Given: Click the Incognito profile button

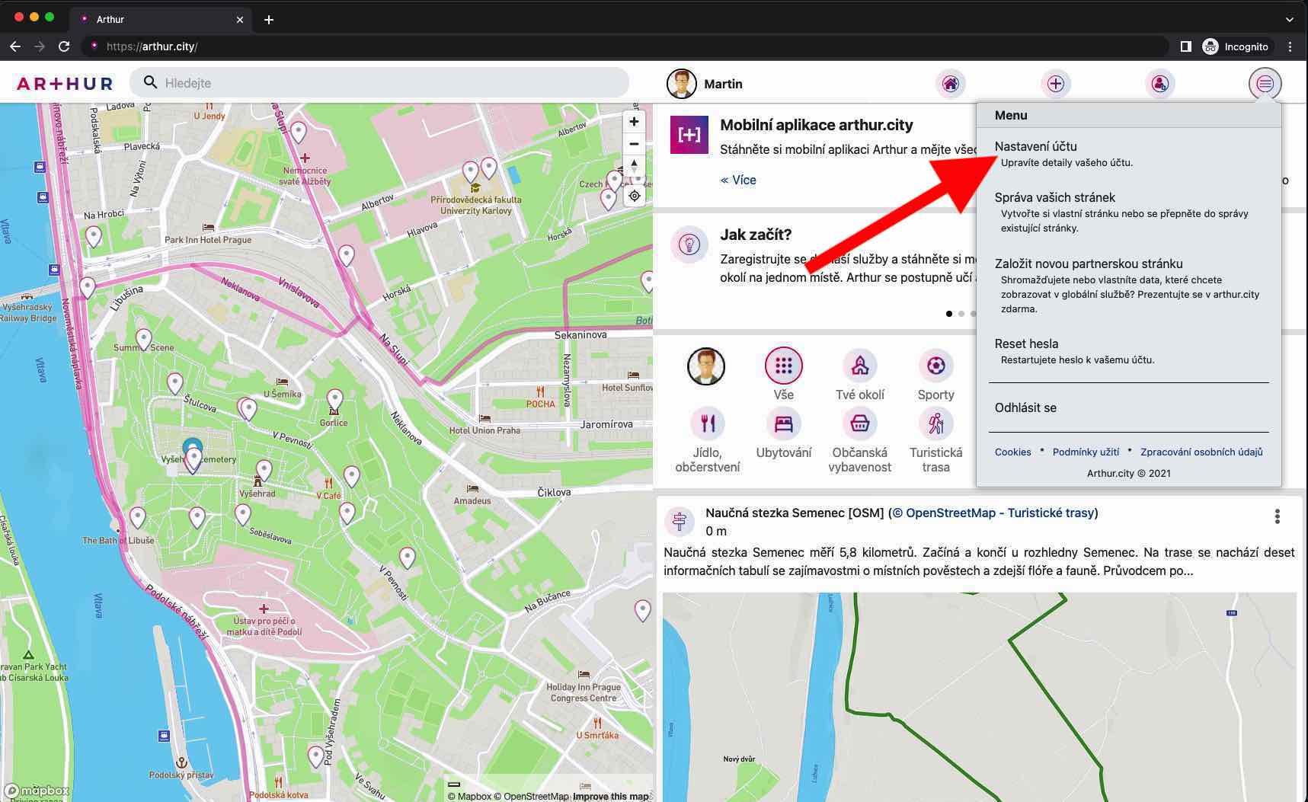Looking at the screenshot, I should click(1236, 46).
